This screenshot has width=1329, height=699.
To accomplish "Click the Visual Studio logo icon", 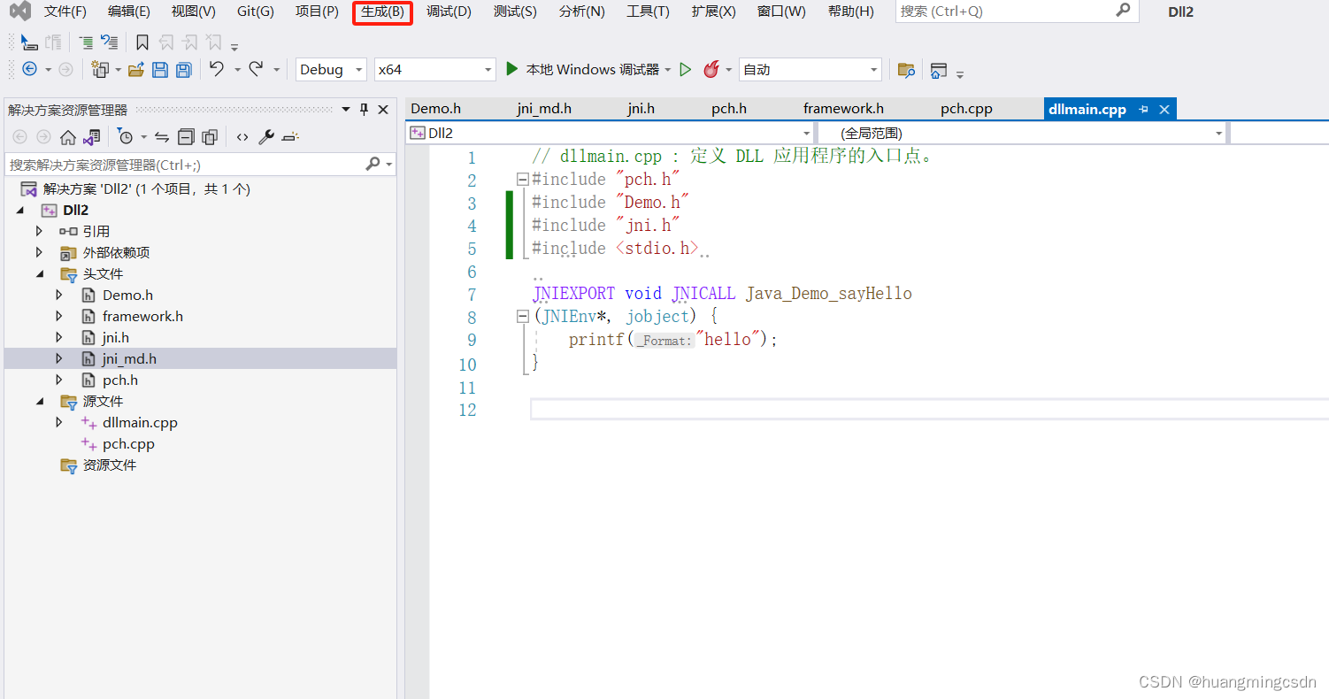I will click(x=19, y=12).
